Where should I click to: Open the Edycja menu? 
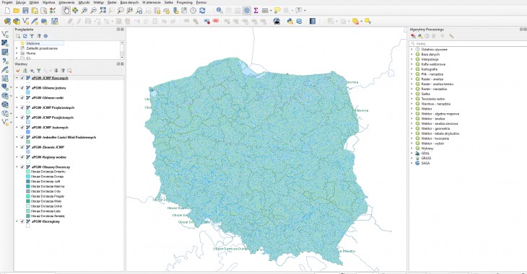click(x=21, y=2)
